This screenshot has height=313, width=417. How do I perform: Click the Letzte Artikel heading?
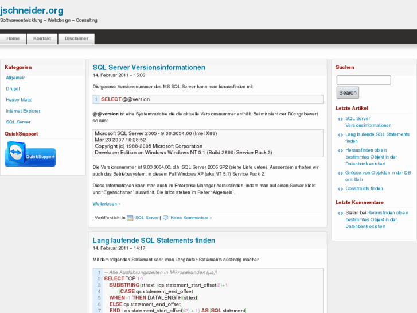point(352,108)
